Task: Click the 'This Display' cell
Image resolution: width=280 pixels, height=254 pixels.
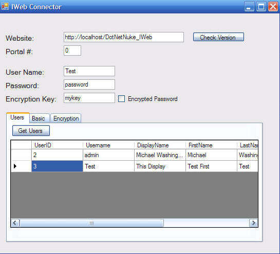Action: (x=160, y=166)
